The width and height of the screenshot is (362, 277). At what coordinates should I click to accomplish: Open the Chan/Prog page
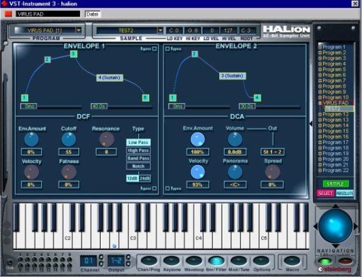pos(148,260)
